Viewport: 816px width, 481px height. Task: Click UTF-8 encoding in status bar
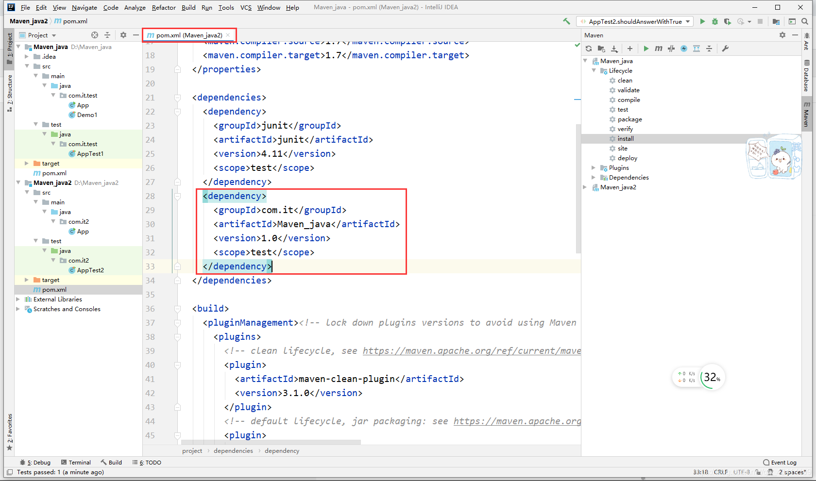point(742,472)
